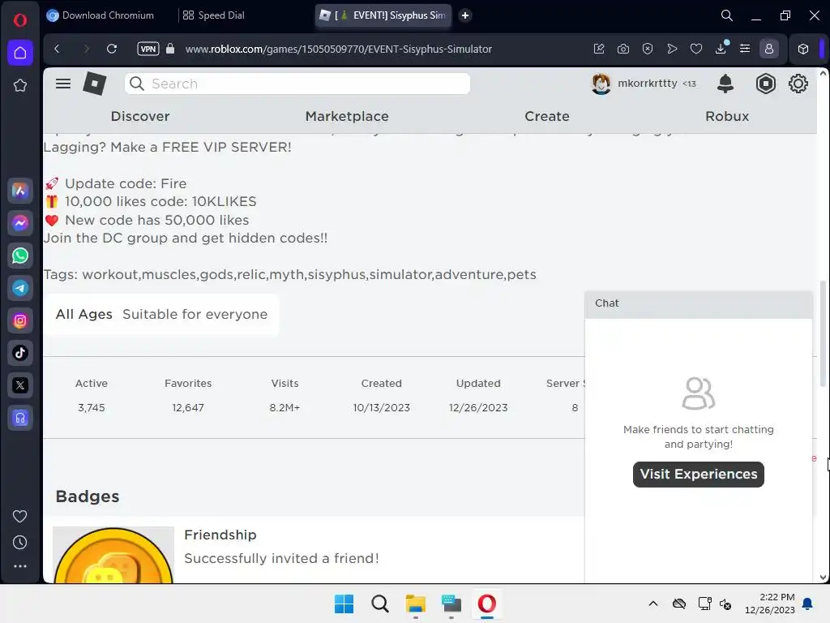Open Messenger in the Opera sidebar
The width and height of the screenshot is (830, 623).
tap(20, 223)
